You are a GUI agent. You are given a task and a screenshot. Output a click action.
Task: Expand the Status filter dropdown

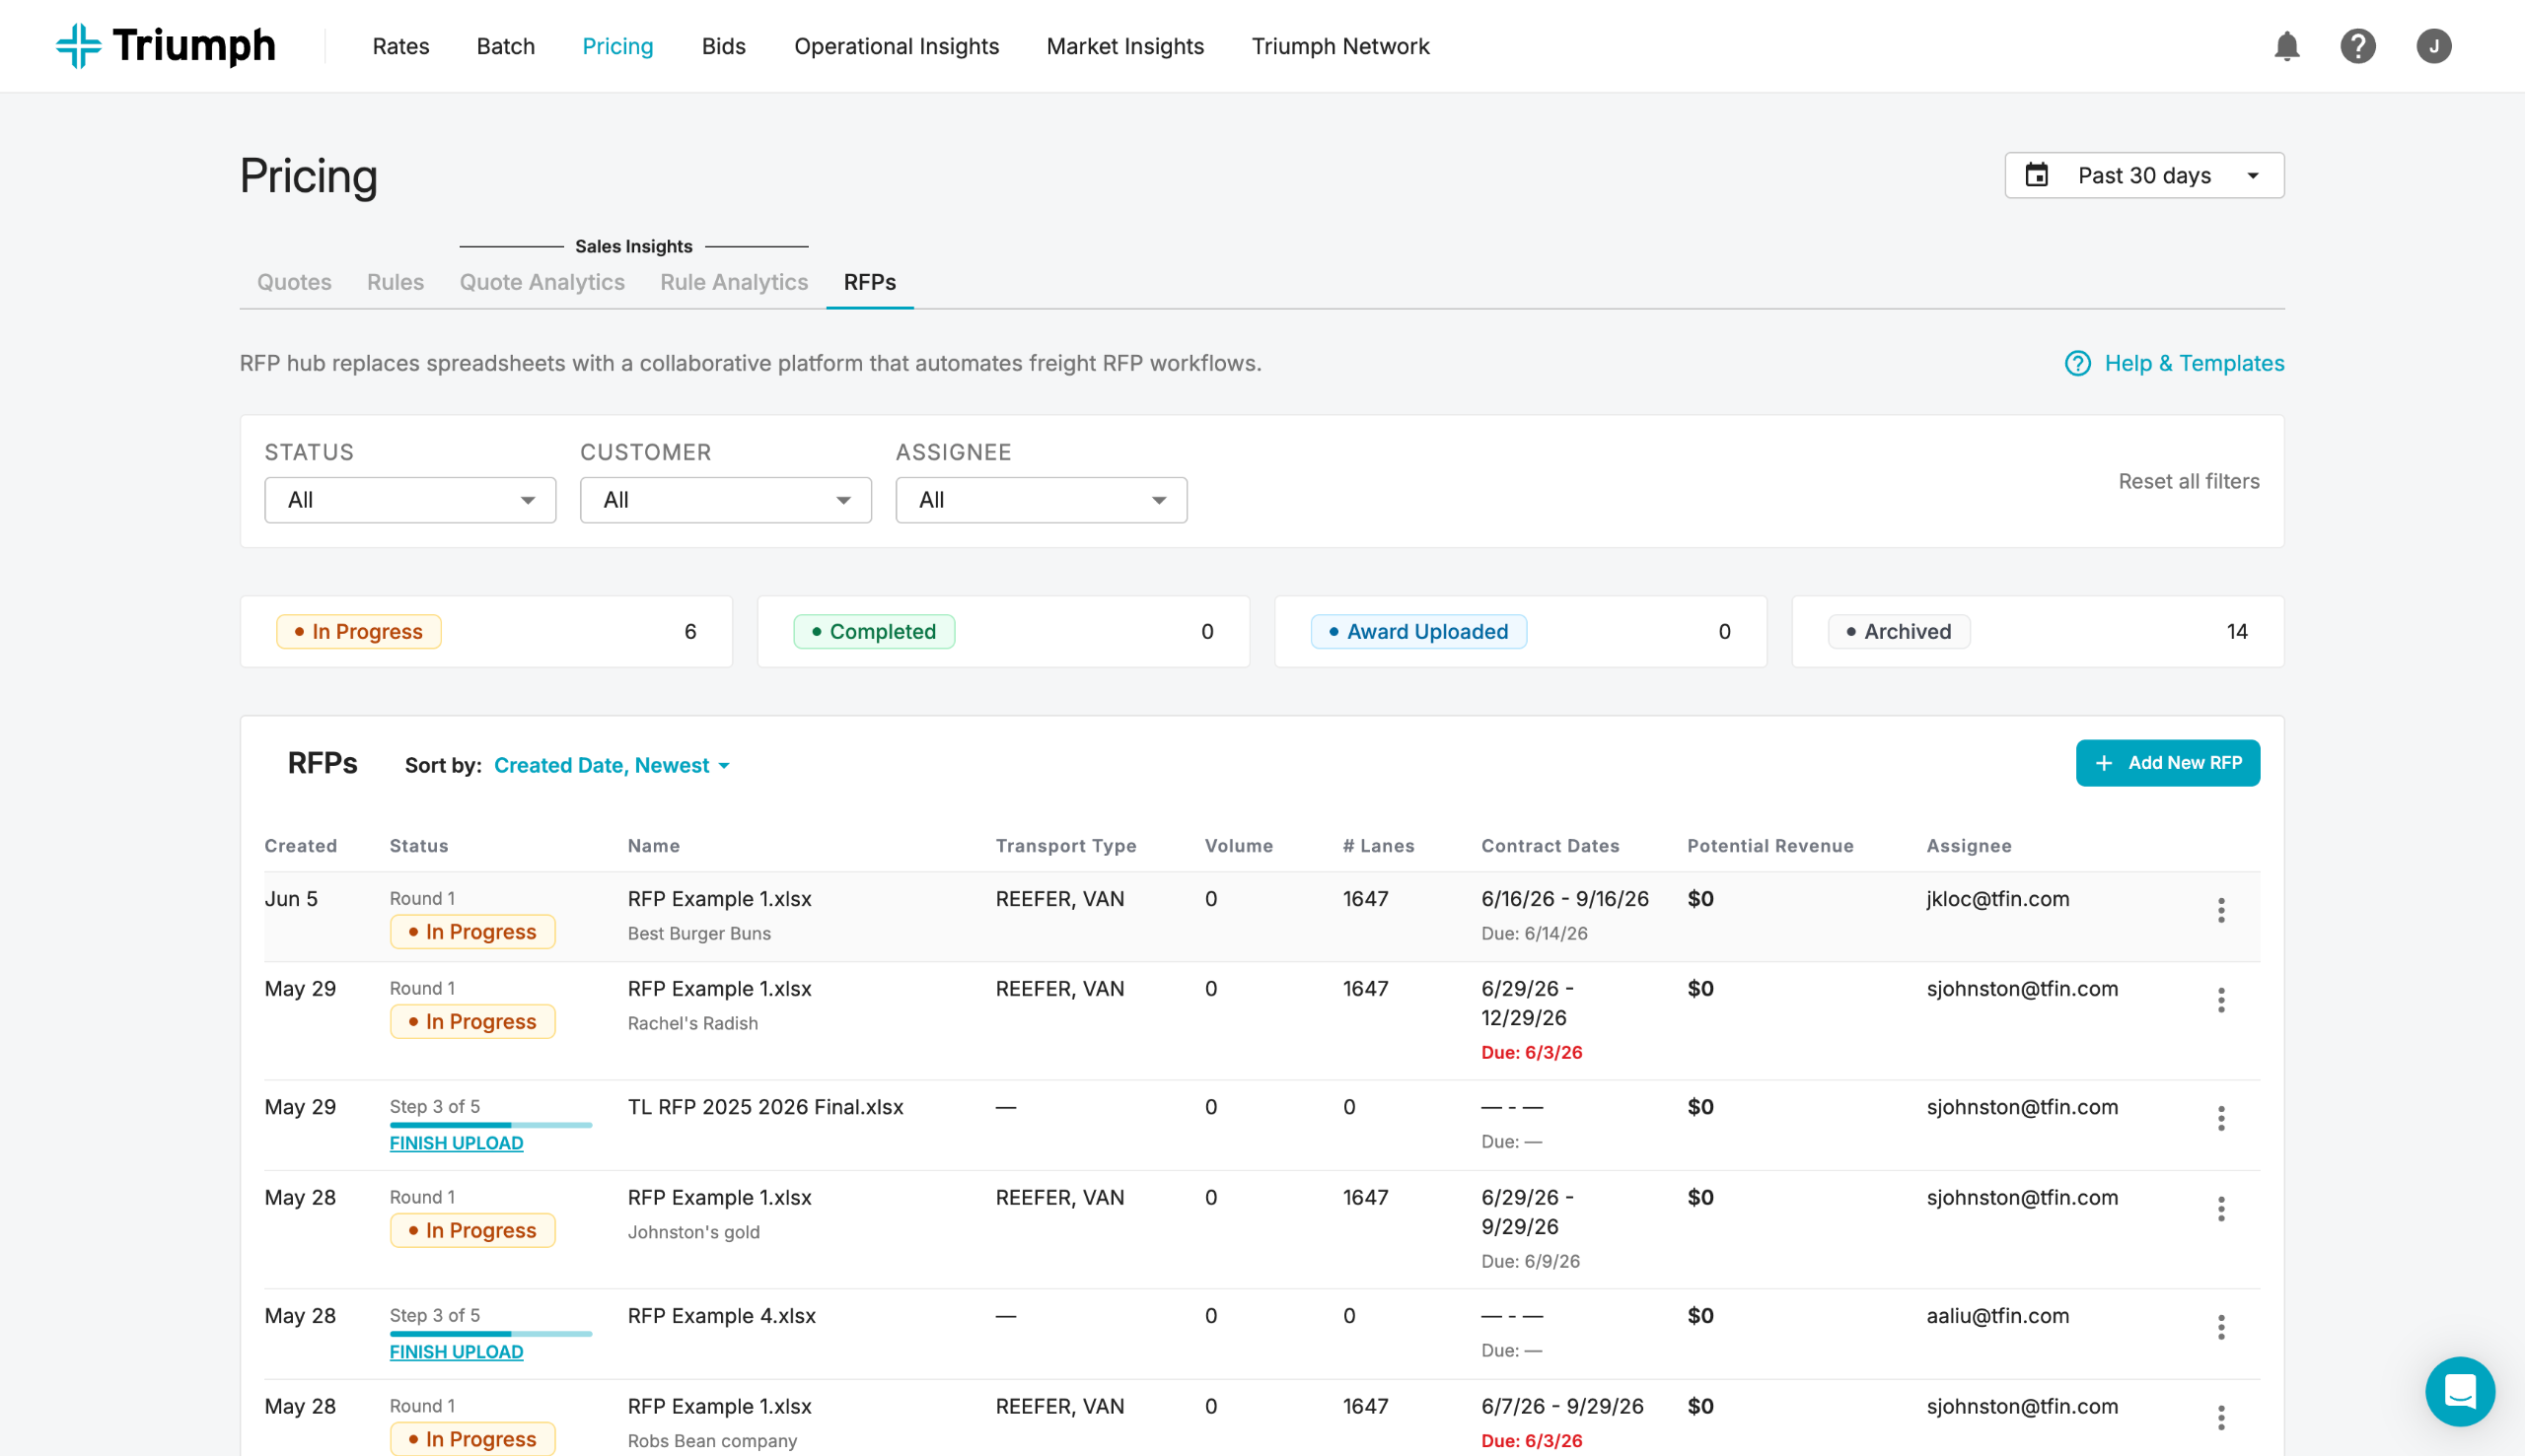[410, 500]
